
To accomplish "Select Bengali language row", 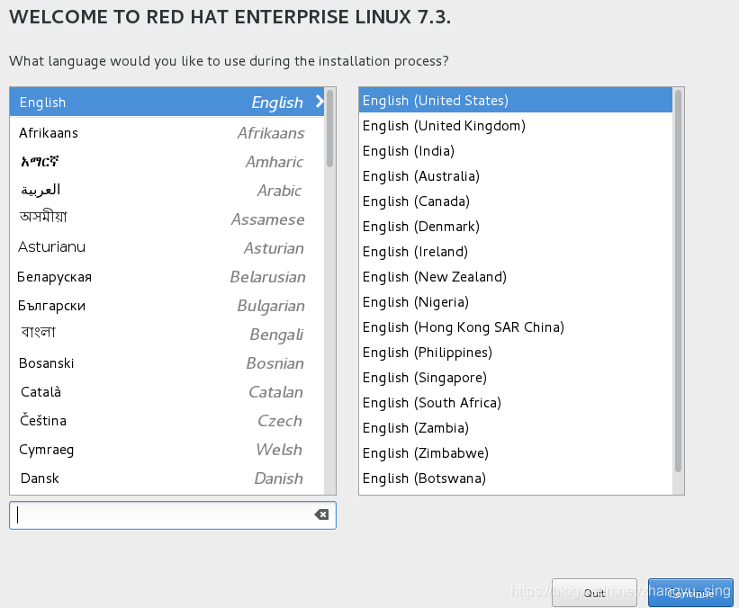I will point(167,334).
